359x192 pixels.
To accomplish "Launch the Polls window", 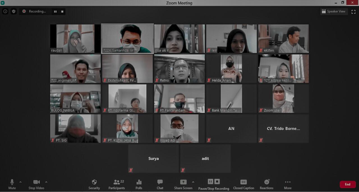I will click(x=139, y=184).
